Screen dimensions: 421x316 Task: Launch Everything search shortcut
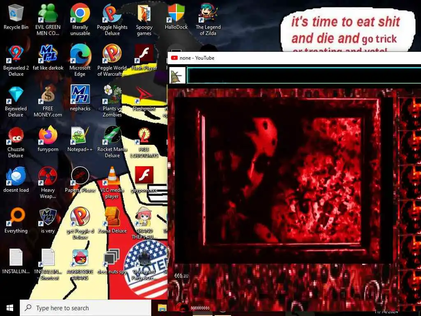click(16, 221)
